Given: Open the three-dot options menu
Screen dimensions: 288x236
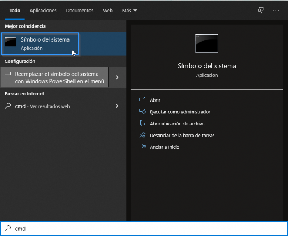Looking at the screenshot, I should click(276, 10).
